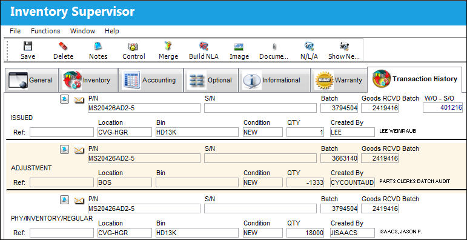Viewport: 467px width, 240px height.
Task: Open the Functions menu
Action: [x=45, y=31]
